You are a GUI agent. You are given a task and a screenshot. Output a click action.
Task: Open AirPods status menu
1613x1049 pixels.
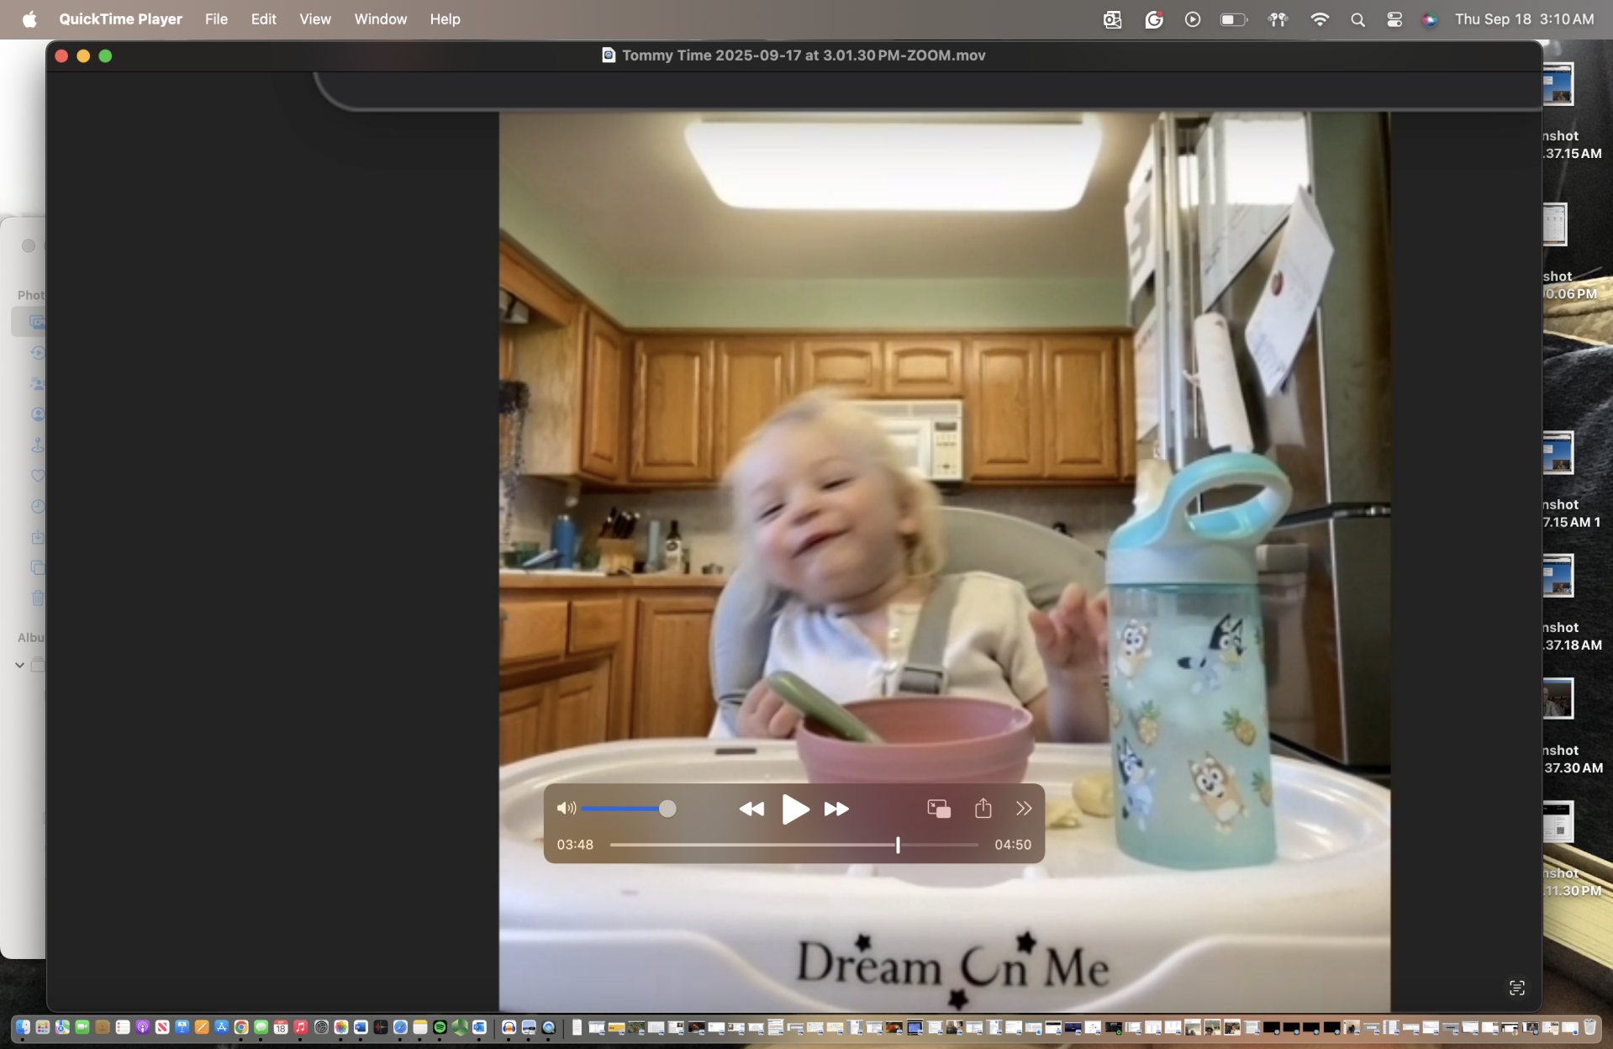pos(1278,19)
